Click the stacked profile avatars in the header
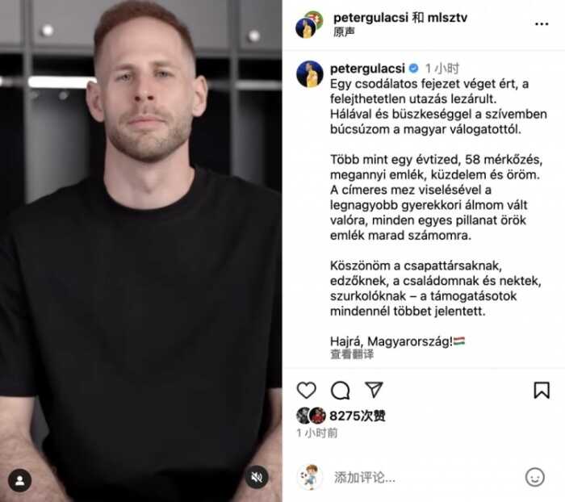This screenshot has width=565, height=502. tap(309, 24)
